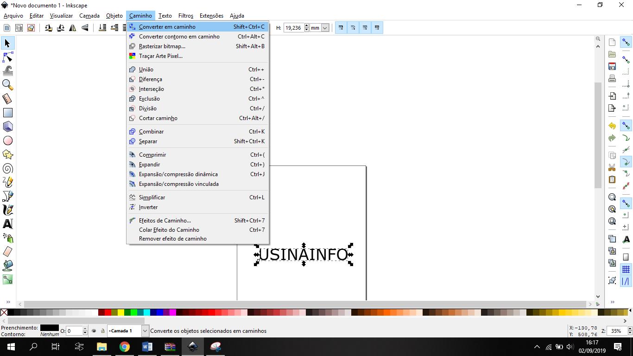The width and height of the screenshot is (633, 356).
Task: Toggle move patterns along with objects button
Action: (x=377, y=28)
